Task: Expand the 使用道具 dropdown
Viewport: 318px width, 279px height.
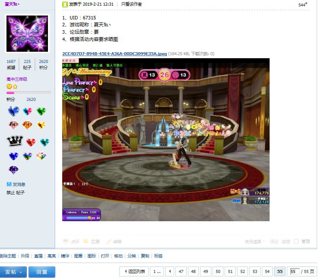Action: (x=255, y=241)
